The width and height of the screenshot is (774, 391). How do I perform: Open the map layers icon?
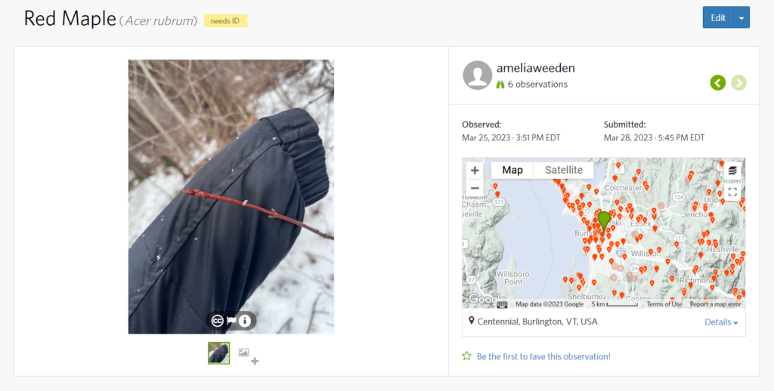[x=732, y=170]
